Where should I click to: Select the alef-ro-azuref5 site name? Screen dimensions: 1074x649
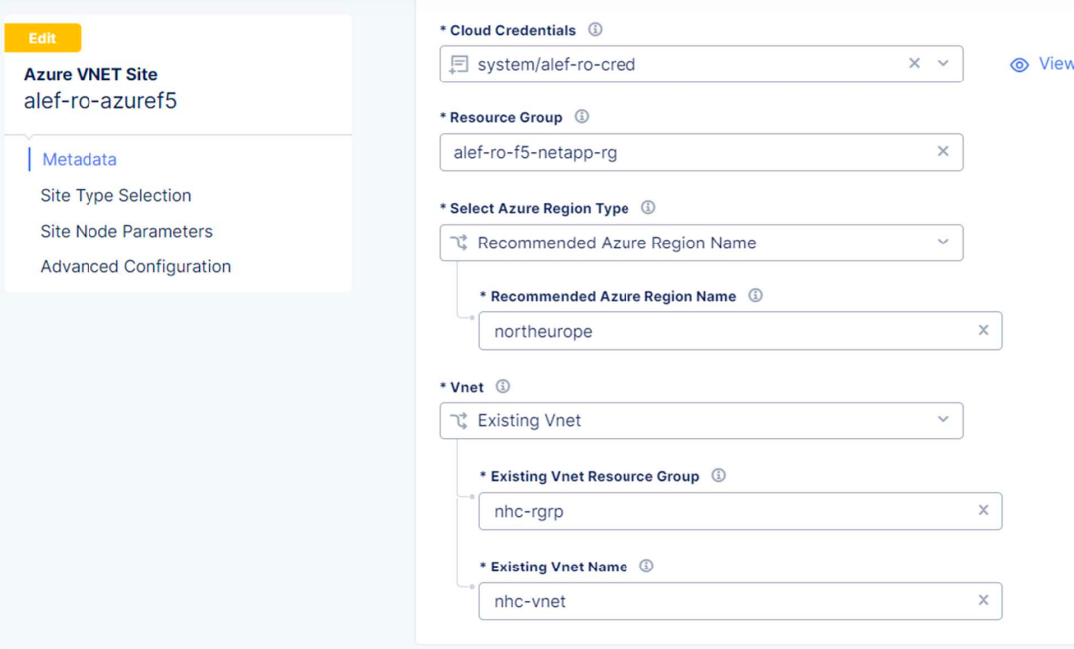pos(100,101)
